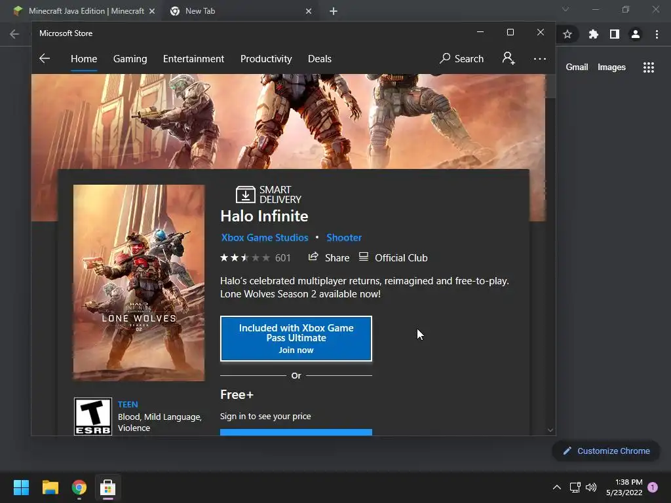Open the Windows Start menu
This screenshot has width=671, height=503.
pos(21,487)
